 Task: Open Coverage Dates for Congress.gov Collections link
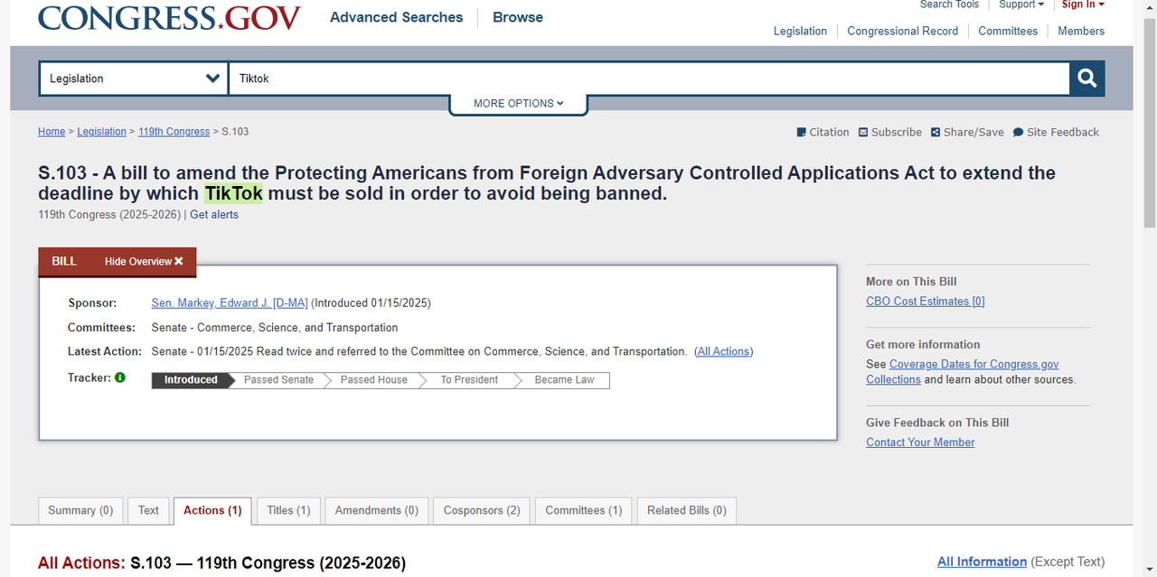tap(963, 371)
